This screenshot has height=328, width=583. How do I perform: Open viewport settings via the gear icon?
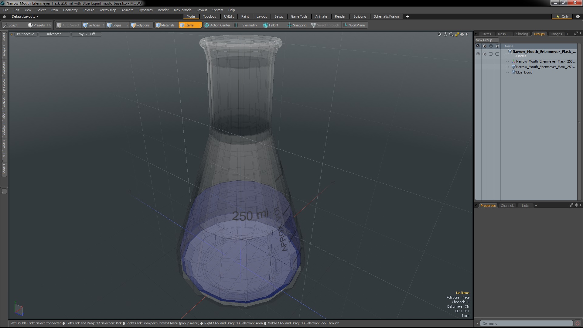pyautogui.click(x=462, y=34)
